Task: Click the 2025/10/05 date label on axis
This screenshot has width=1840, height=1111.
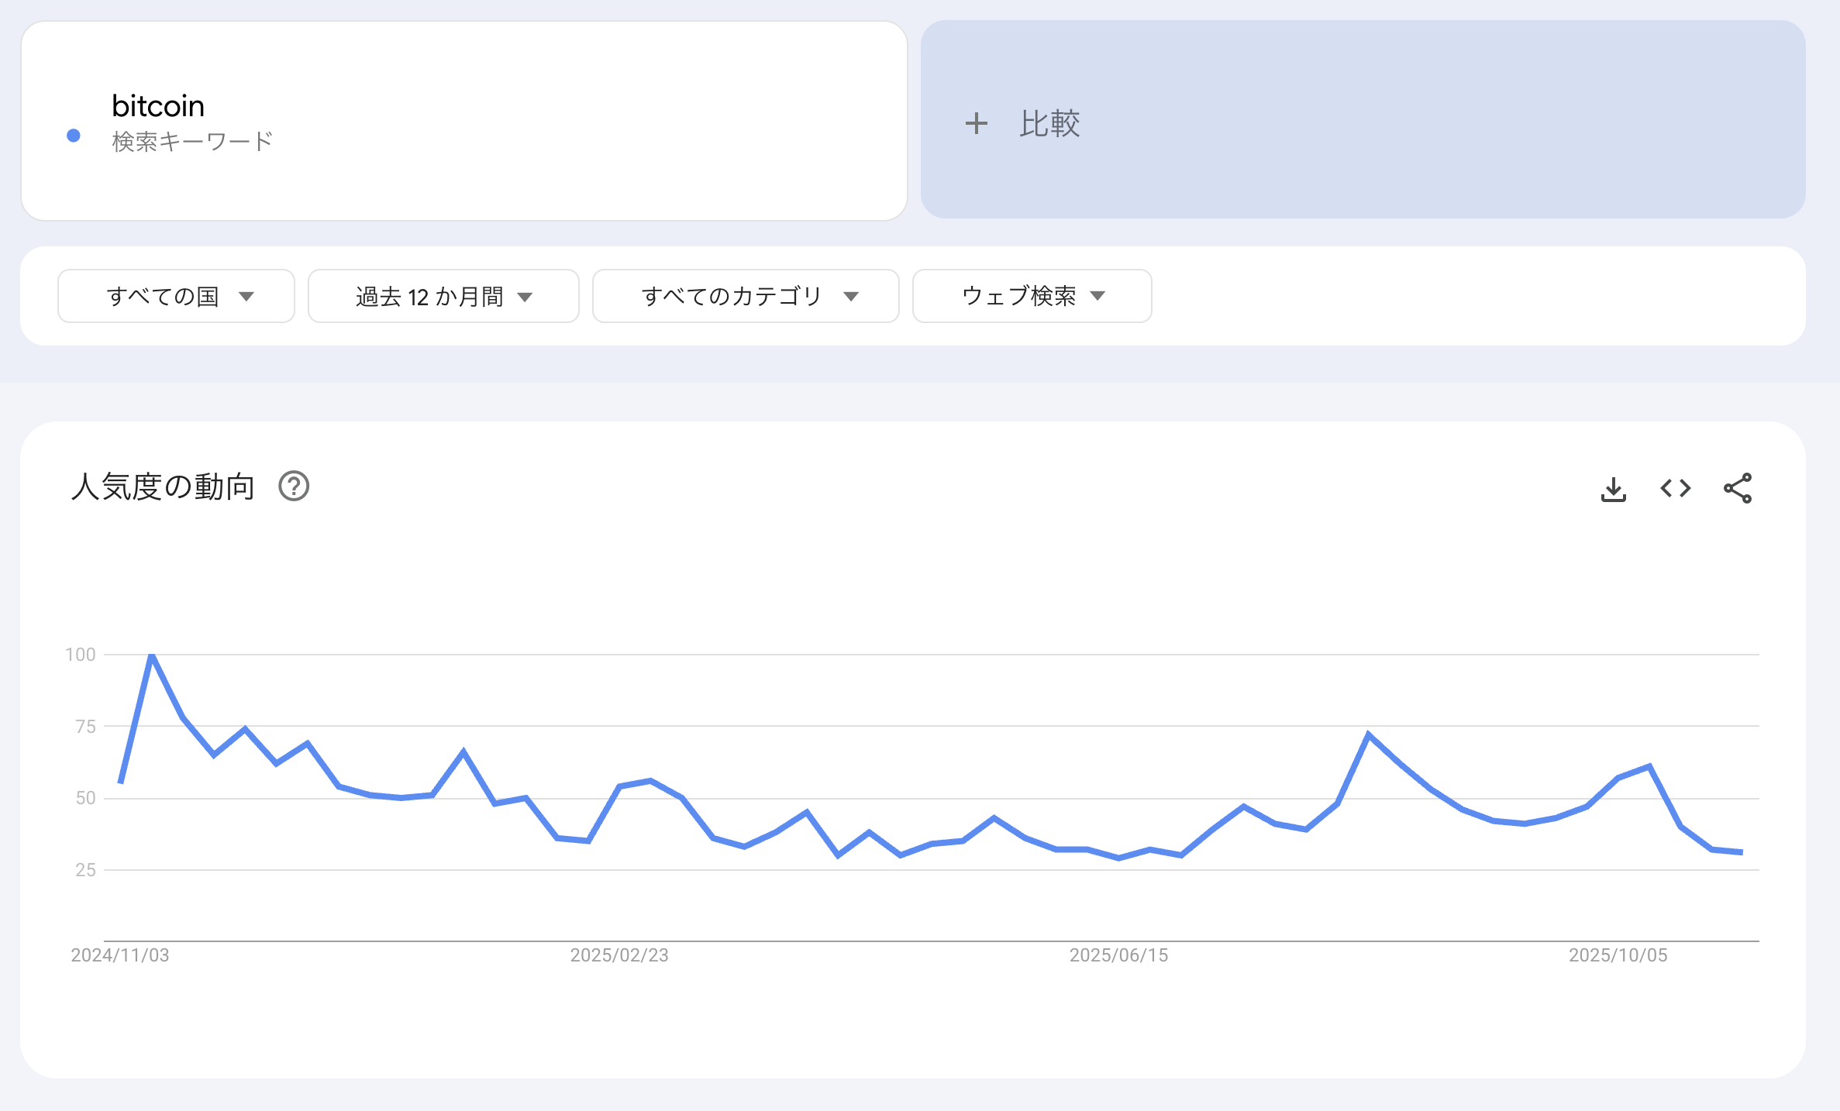Action: [1618, 955]
